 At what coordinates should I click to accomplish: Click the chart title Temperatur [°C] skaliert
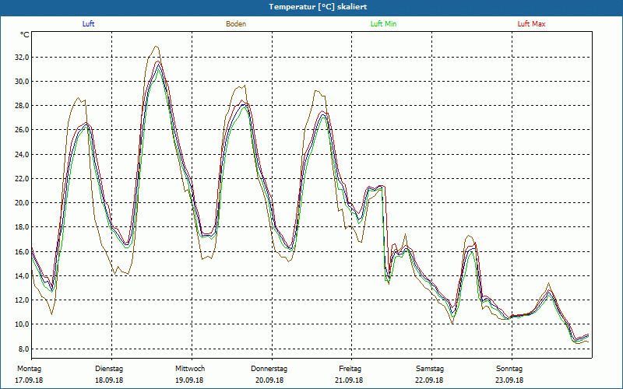(318, 7)
